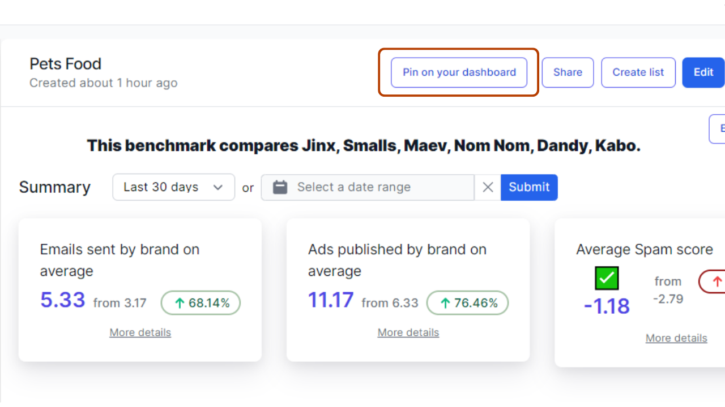Open the Share button
This screenshot has width=725, height=407.
pos(568,72)
